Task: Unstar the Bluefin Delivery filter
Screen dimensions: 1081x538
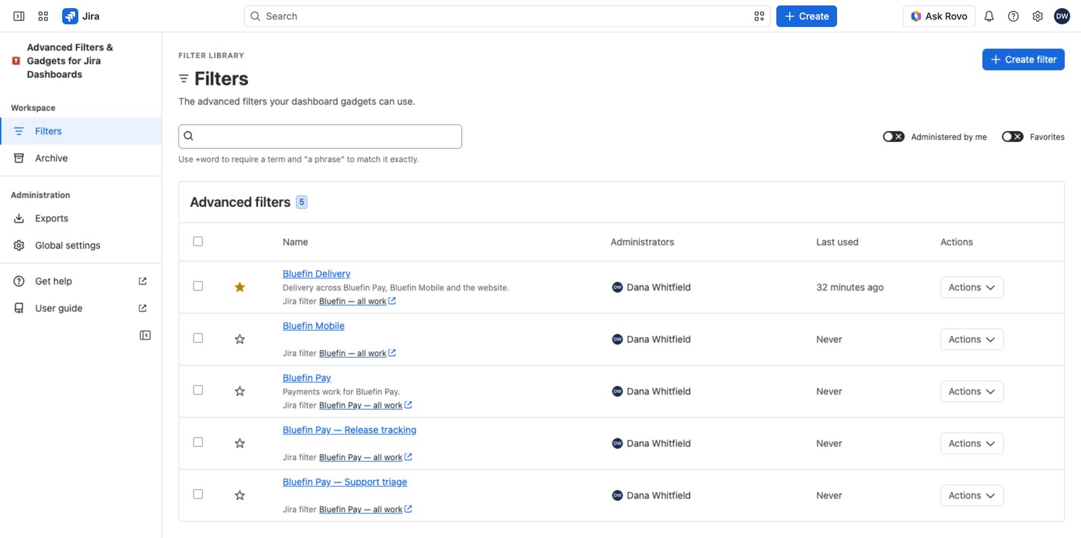Action: pos(240,287)
